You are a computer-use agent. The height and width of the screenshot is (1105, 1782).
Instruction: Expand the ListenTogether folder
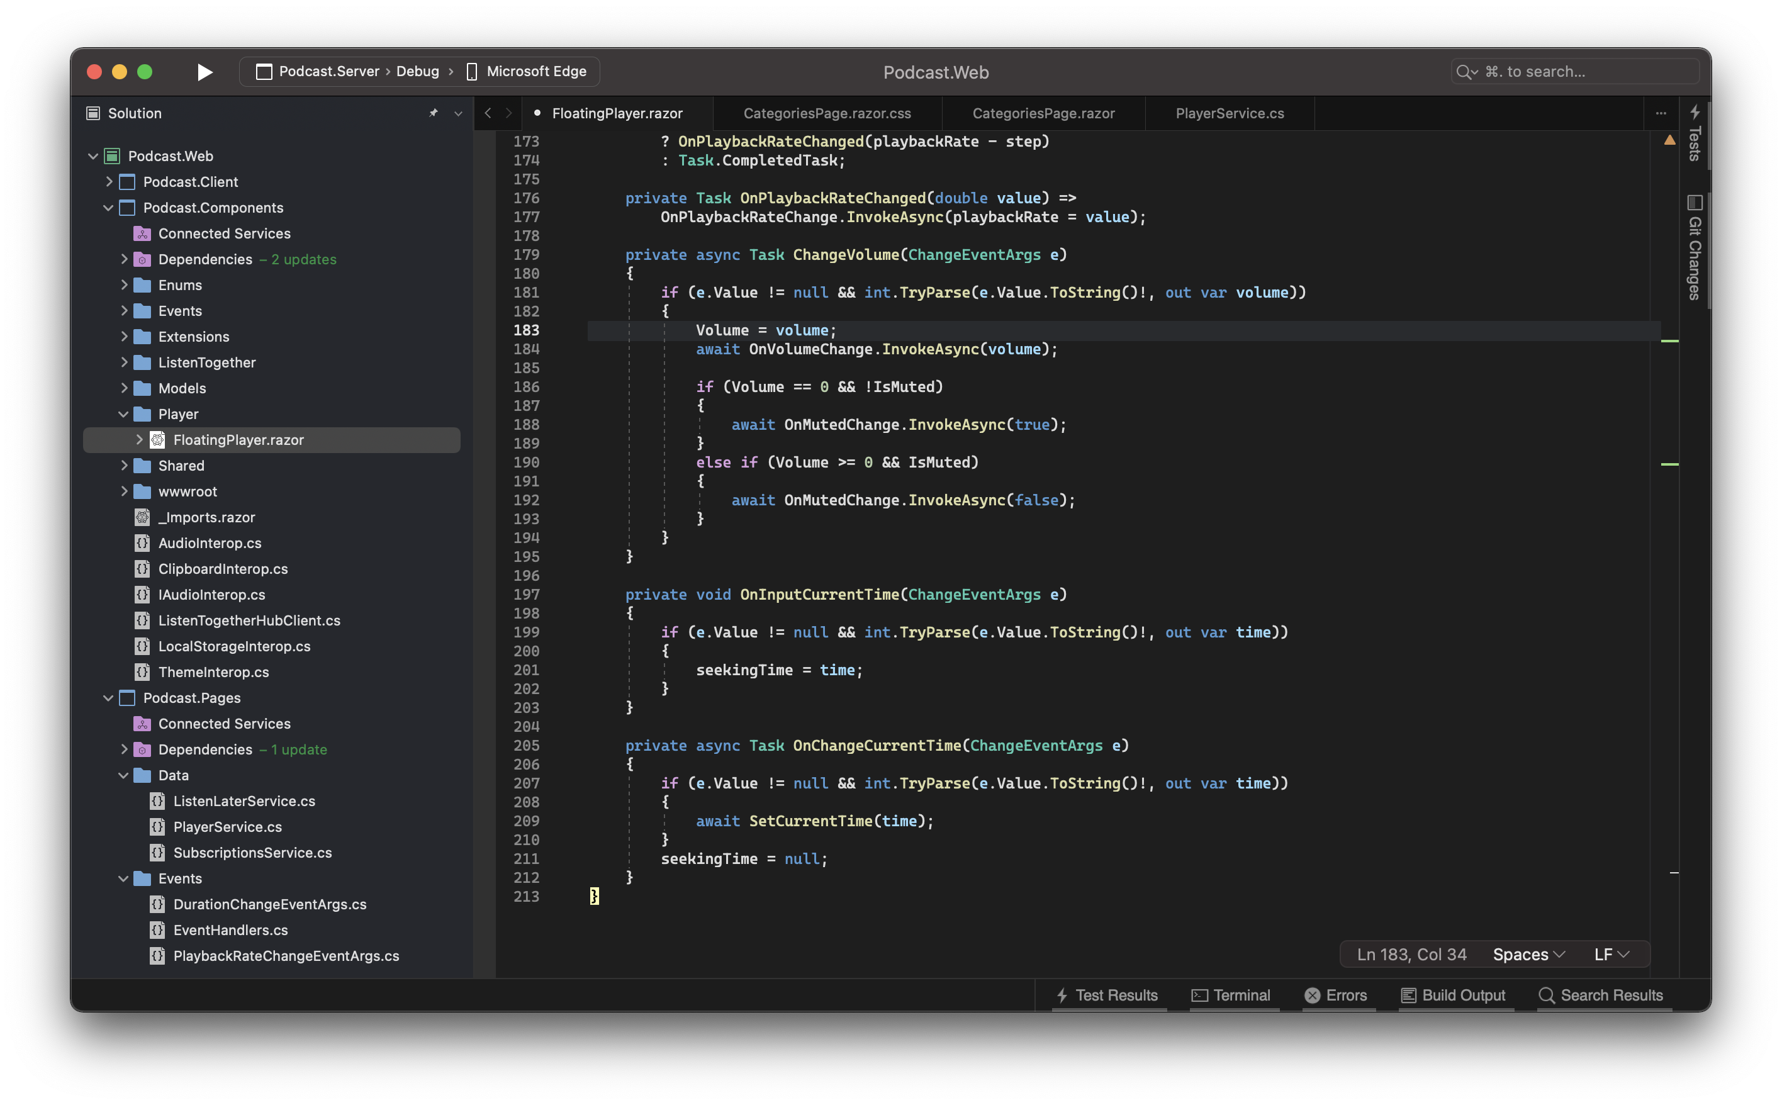click(123, 362)
